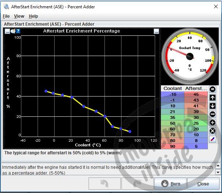Viewport: 222px width, 193px height.
Task: Select Coolant cell with value -1
Action: (172, 100)
